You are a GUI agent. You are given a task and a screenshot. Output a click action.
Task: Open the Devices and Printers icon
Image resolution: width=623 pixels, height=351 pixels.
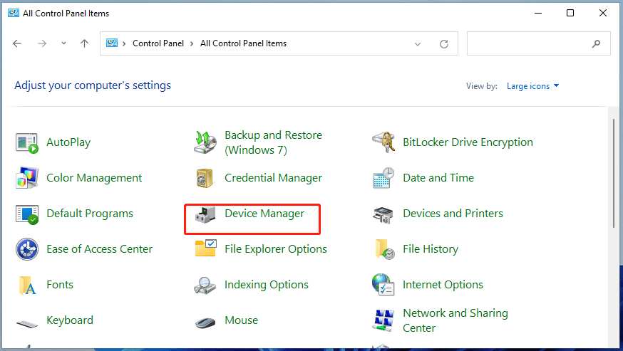pos(383,214)
